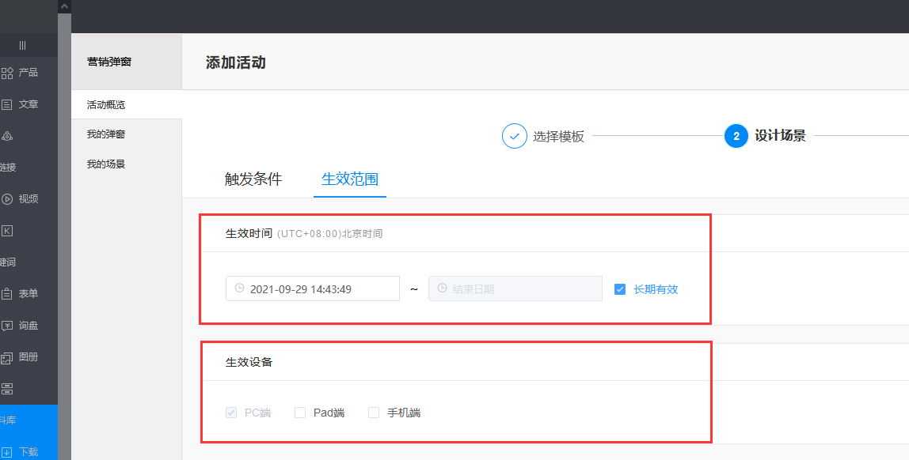
Task: Enable the Pad端 device checkbox
Action: coord(300,413)
